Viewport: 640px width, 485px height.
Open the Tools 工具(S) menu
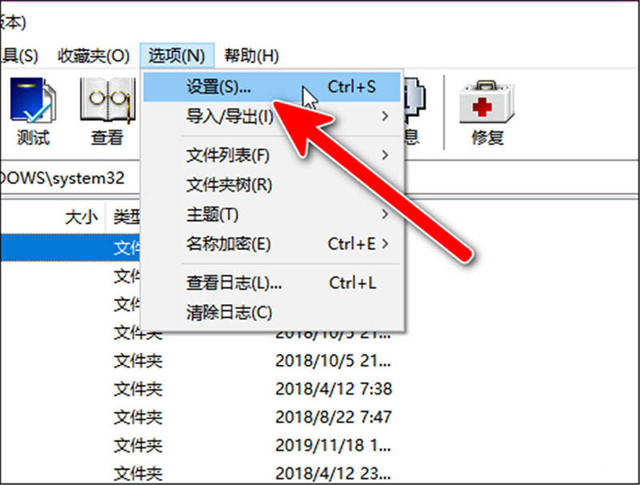tap(18, 55)
